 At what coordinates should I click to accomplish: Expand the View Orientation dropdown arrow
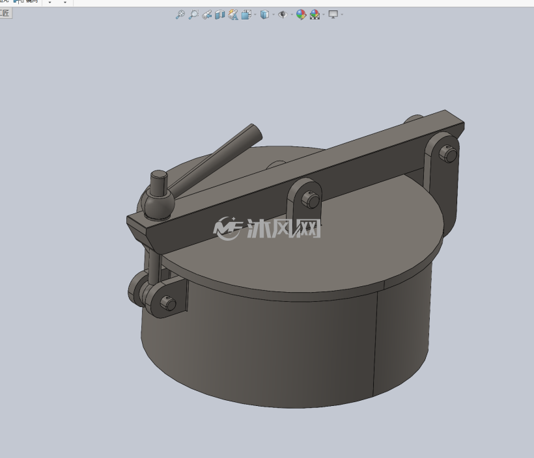[x=255, y=14]
